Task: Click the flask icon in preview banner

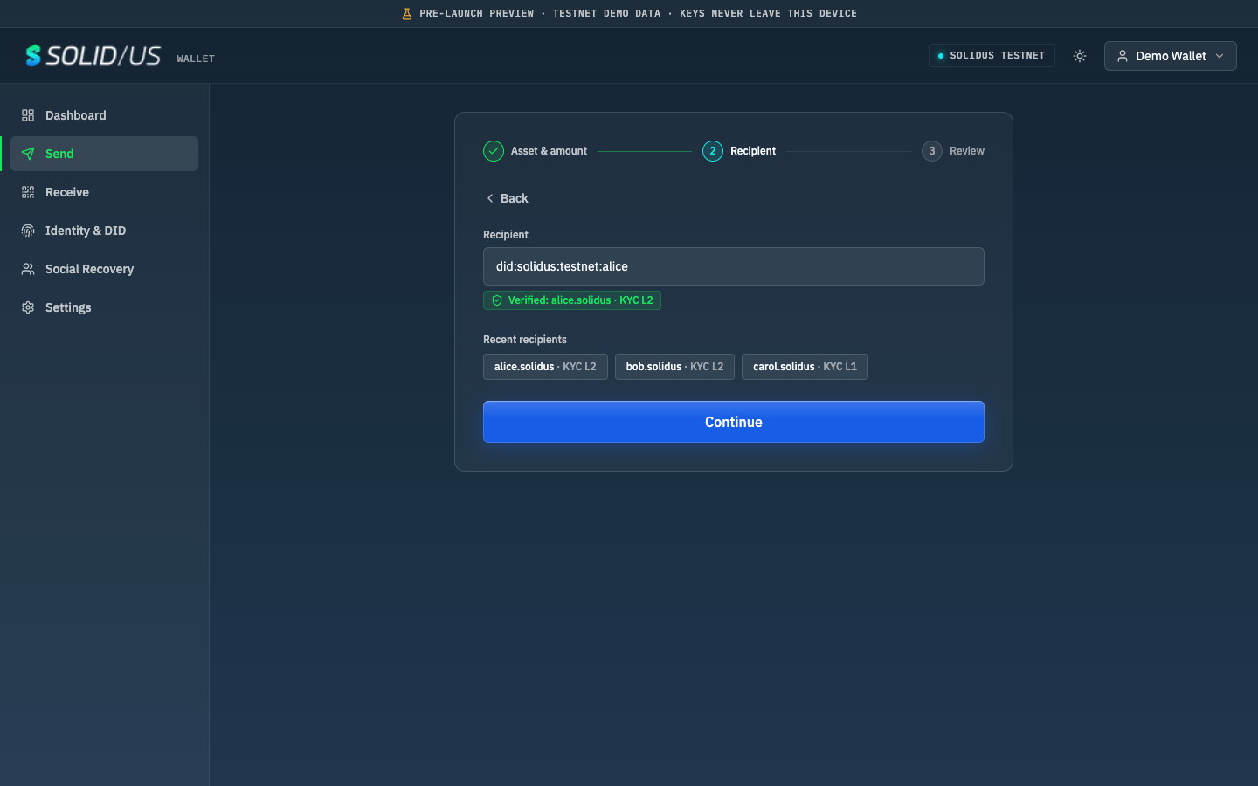Action: [x=407, y=14]
